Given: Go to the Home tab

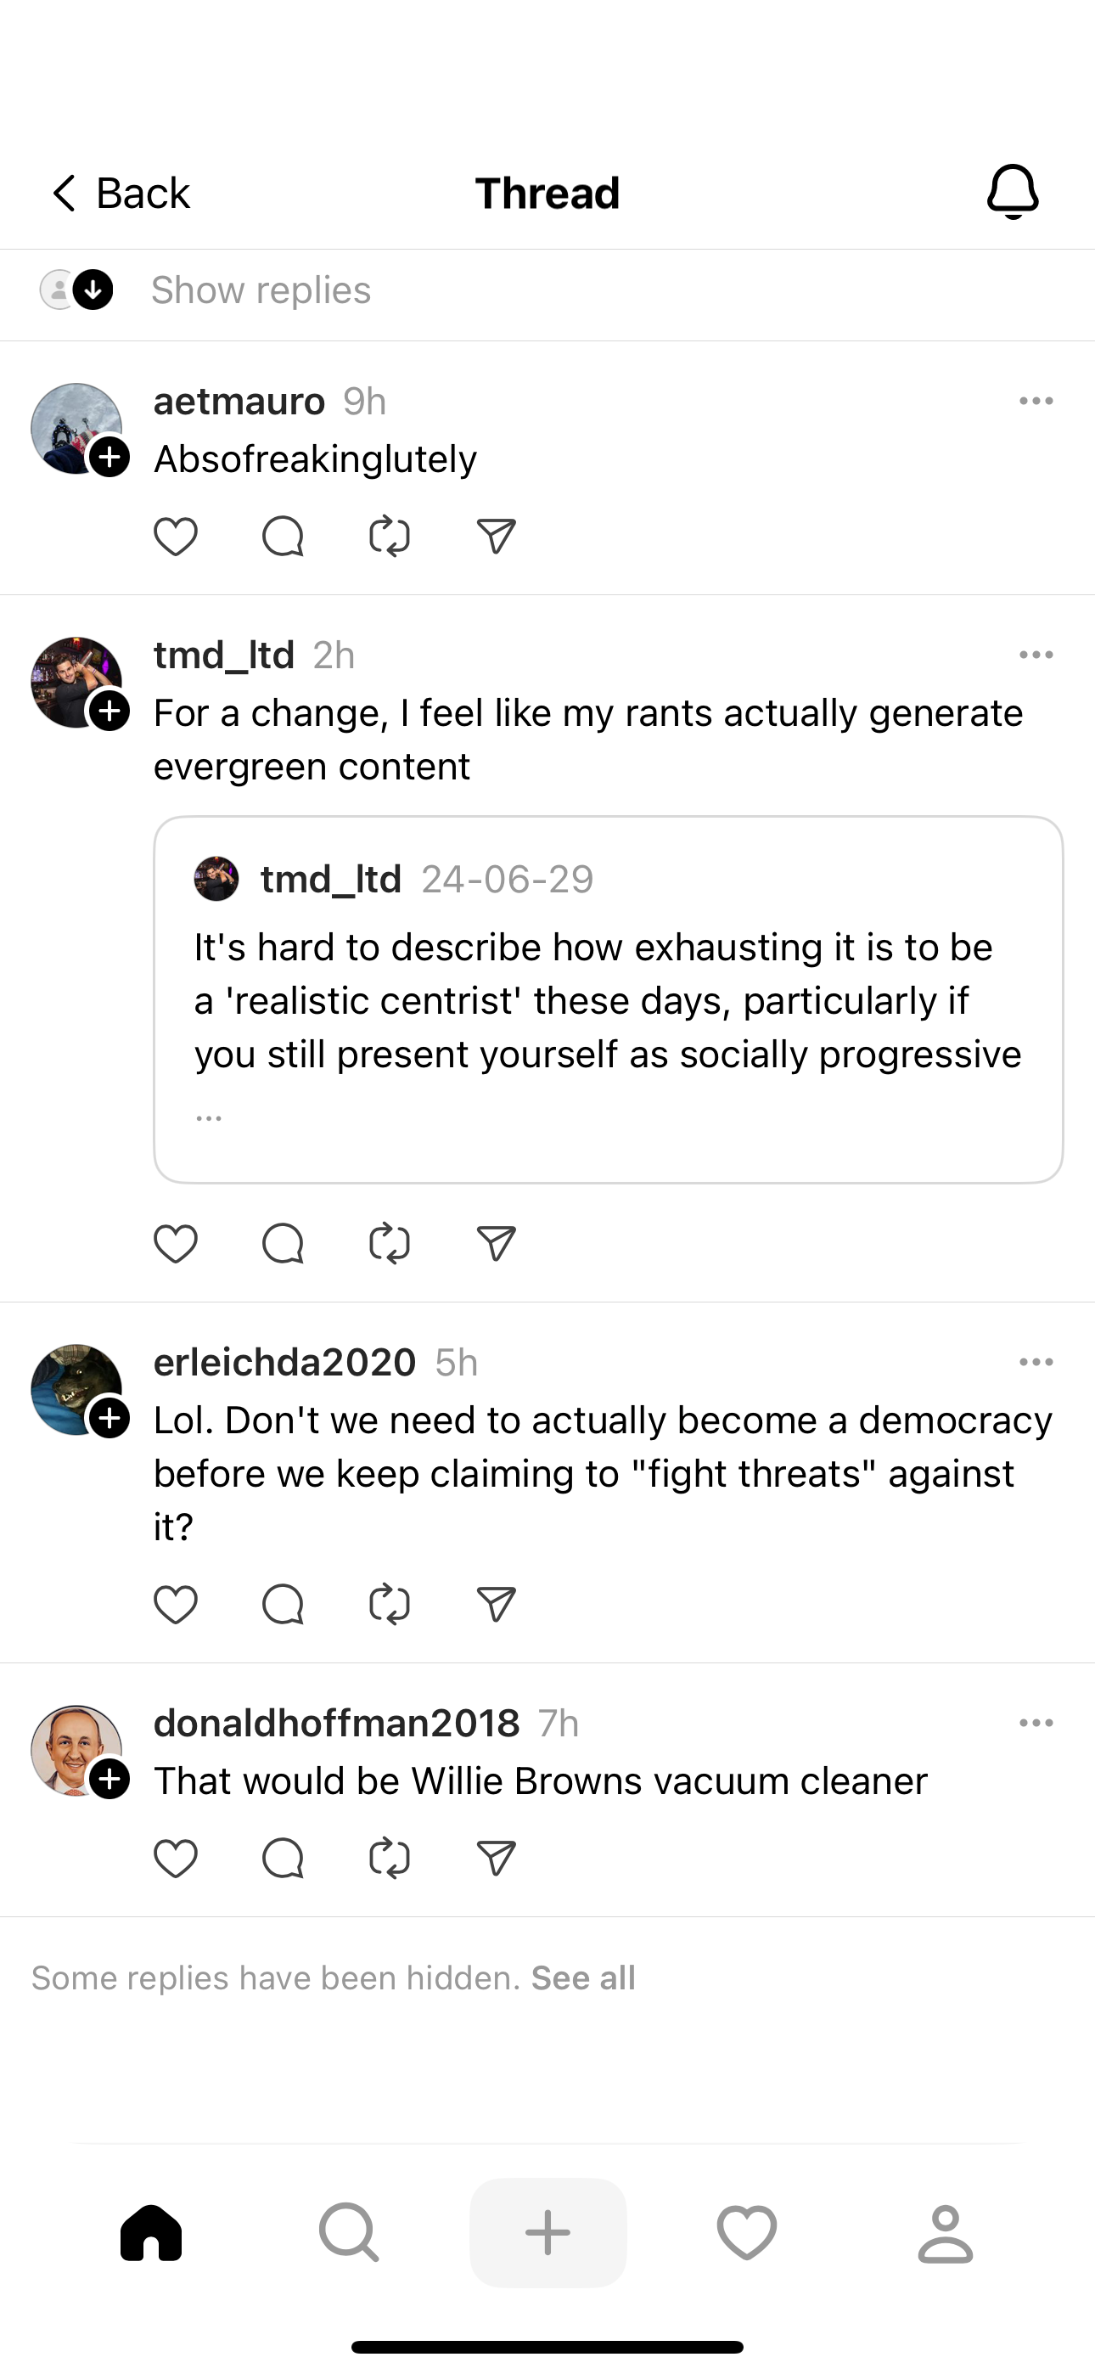Looking at the screenshot, I should 151,2232.
